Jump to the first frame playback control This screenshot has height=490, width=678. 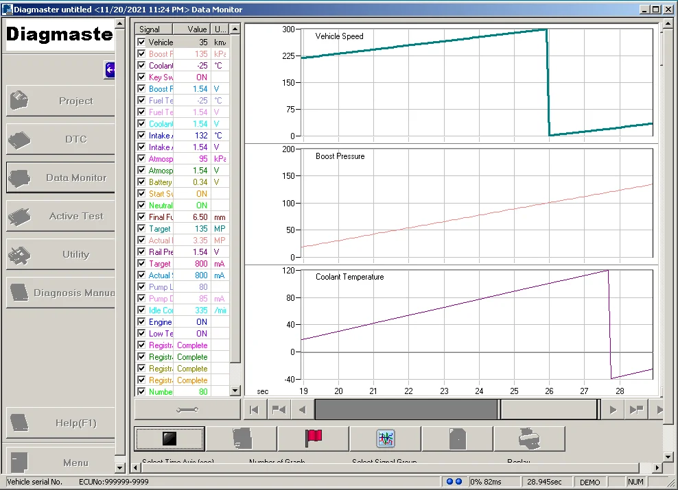(x=255, y=408)
